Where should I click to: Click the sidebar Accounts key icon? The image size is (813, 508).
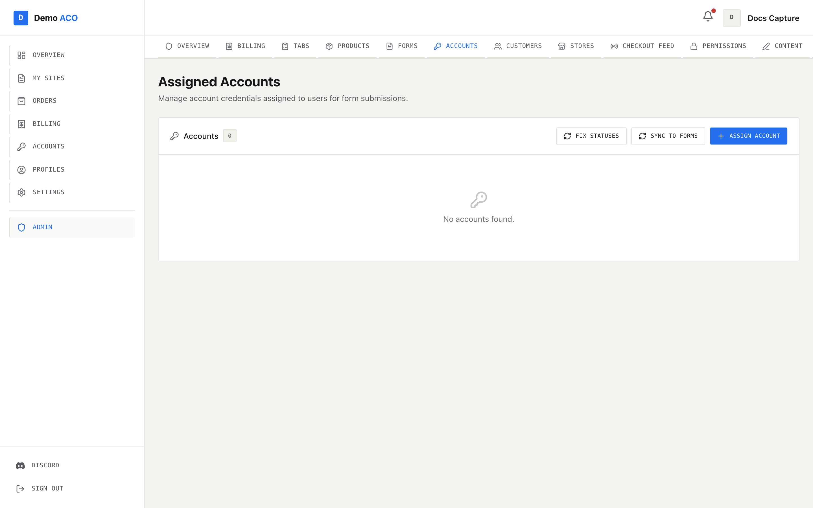[21, 146]
